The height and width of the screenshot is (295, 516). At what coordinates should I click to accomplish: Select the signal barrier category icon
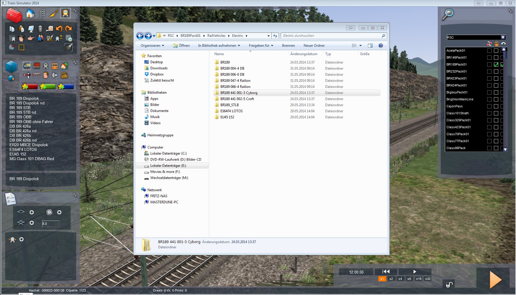(x=27, y=75)
